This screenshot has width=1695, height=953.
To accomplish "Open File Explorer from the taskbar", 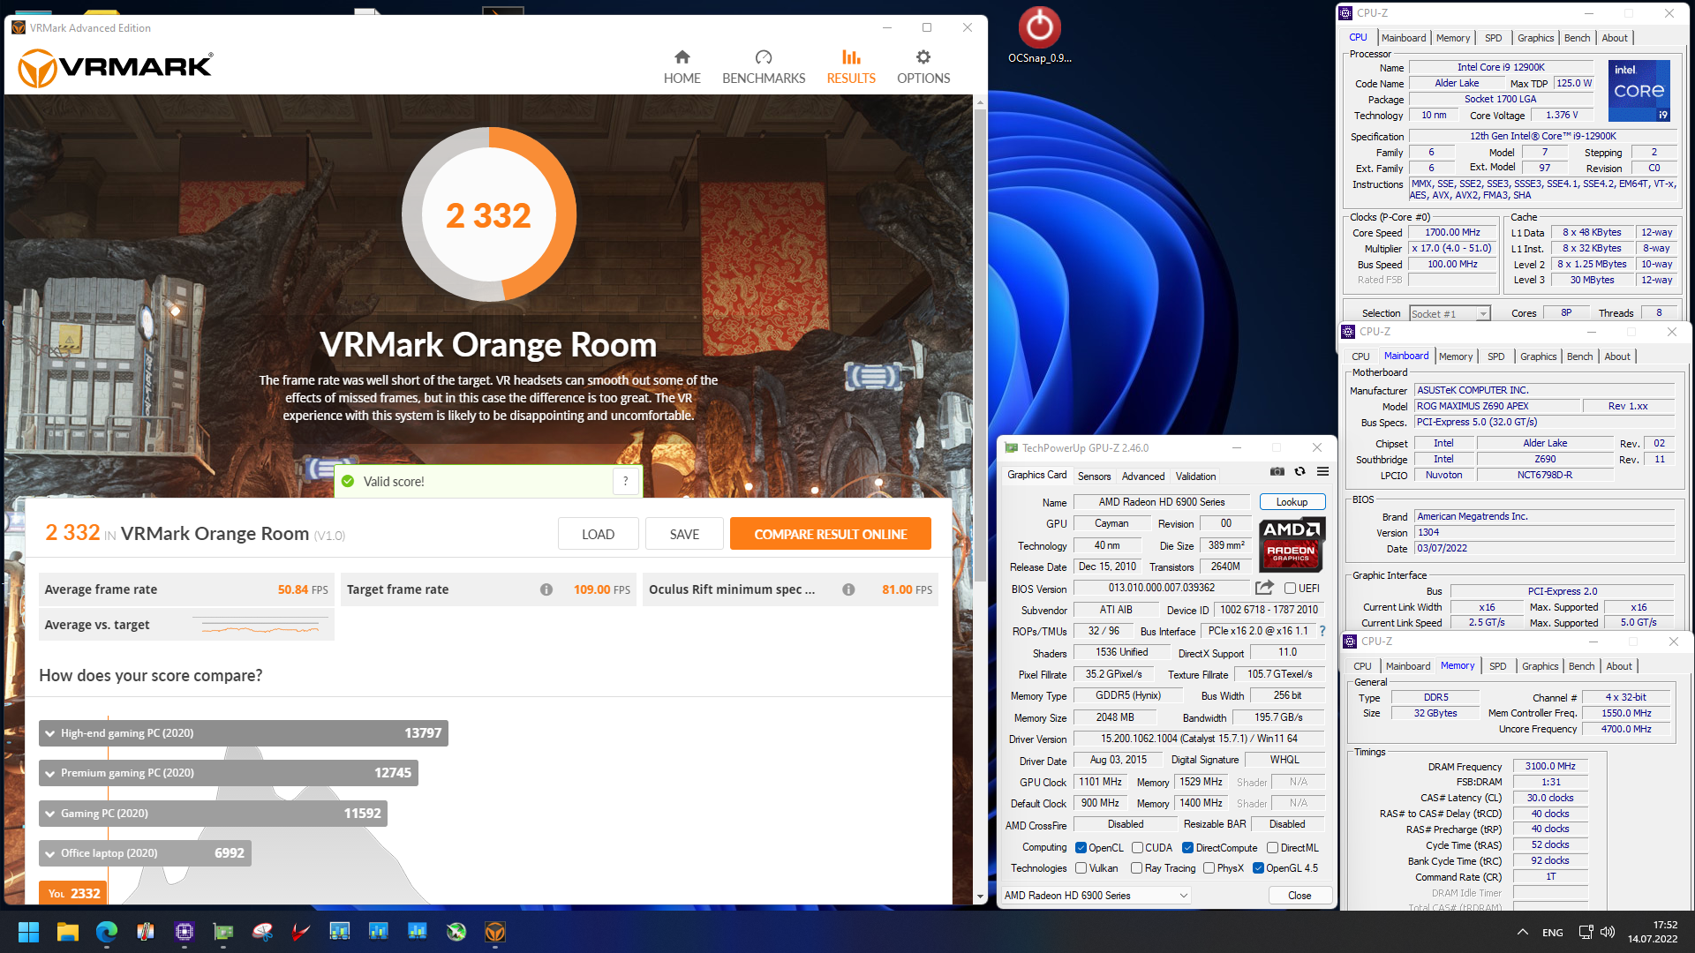I will [68, 932].
